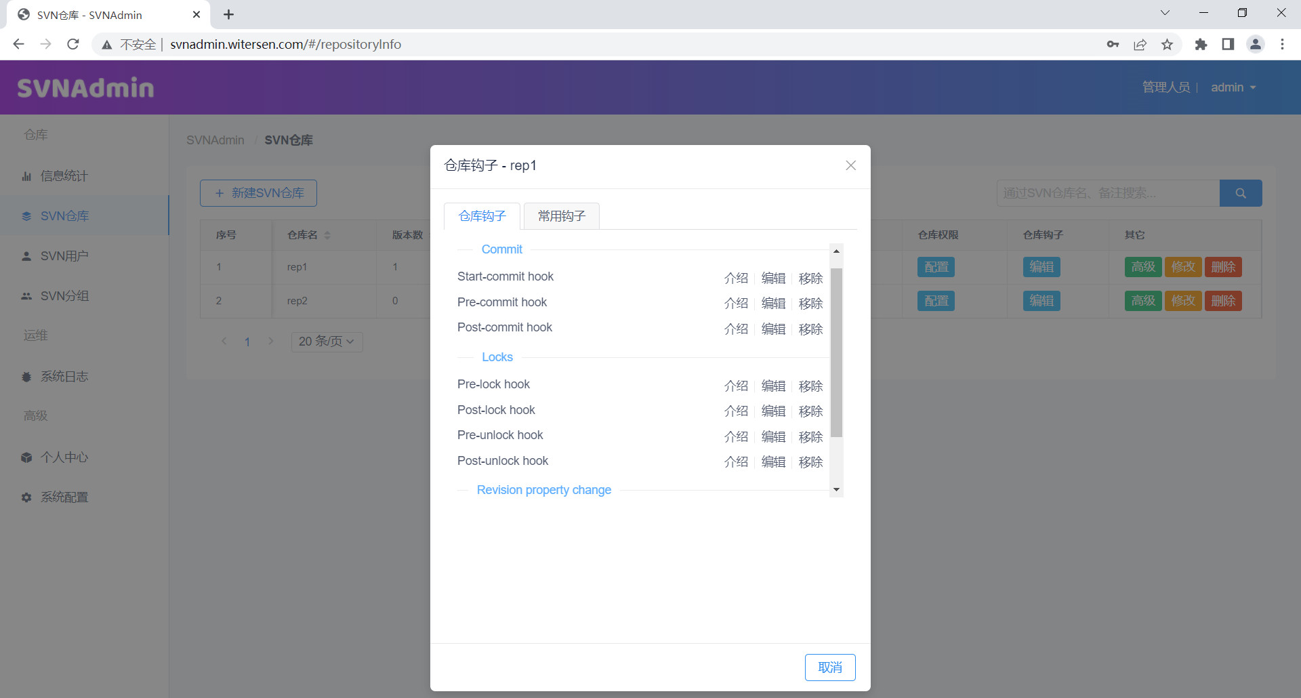Screen dimensions: 1301x698
Task: Click the 高级 button for rep1
Action: (x=1143, y=267)
